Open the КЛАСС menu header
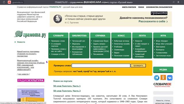Screen dimensions: 184x104 coord(121,36)
